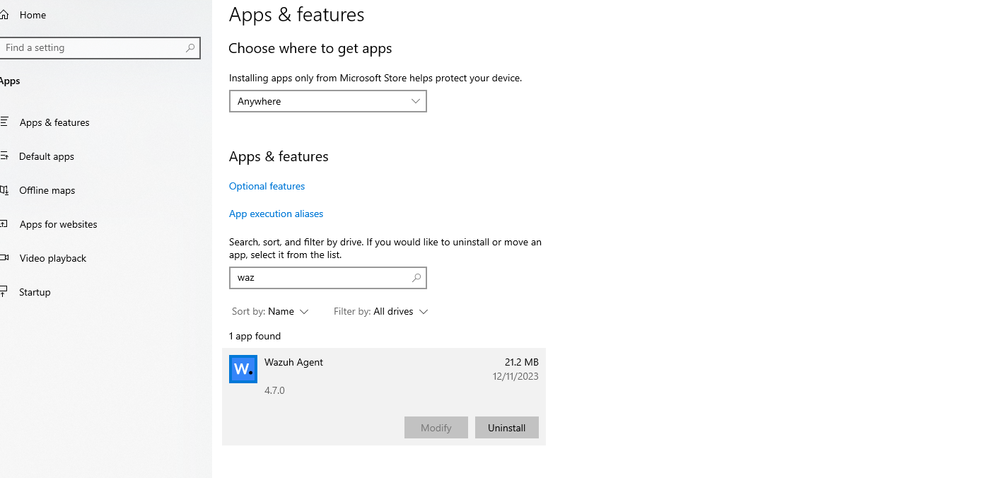Click the Wazuh Agent app icon

(x=243, y=369)
